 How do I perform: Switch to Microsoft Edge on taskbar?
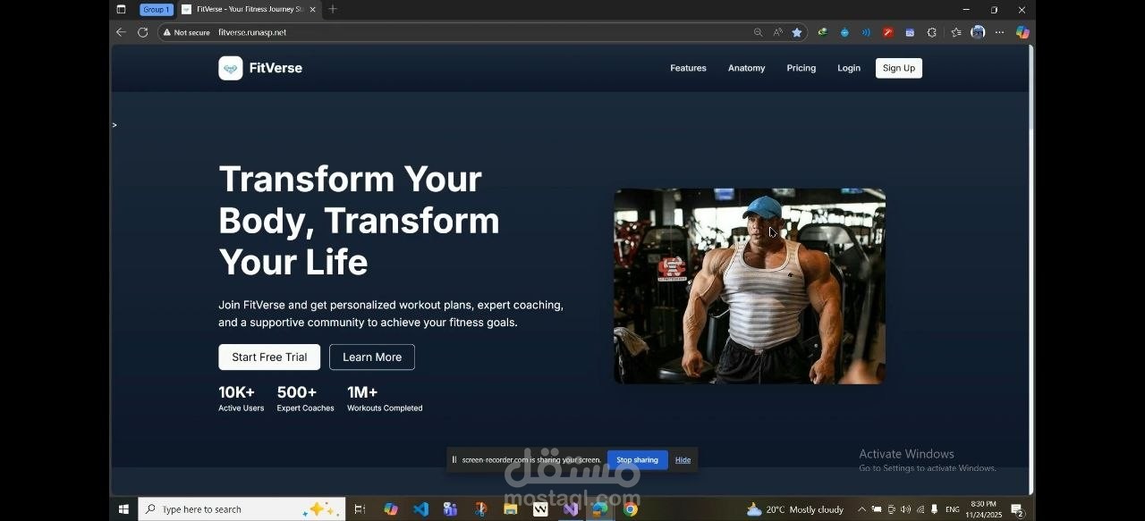click(x=600, y=509)
